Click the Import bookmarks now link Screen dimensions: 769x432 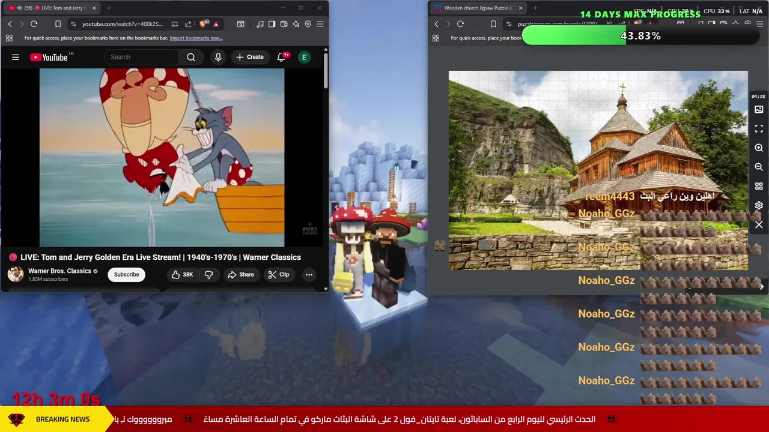point(196,38)
